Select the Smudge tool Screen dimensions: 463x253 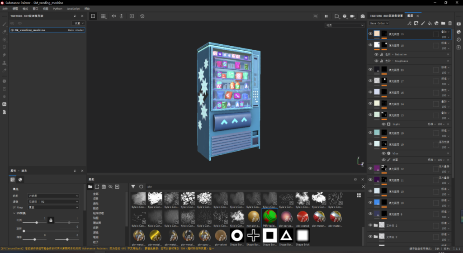4,55
